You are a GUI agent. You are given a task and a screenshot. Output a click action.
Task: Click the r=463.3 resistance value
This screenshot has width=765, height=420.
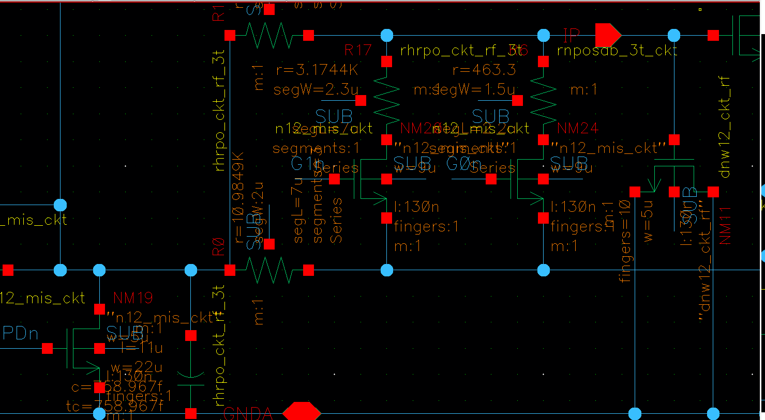coord(484,70)
